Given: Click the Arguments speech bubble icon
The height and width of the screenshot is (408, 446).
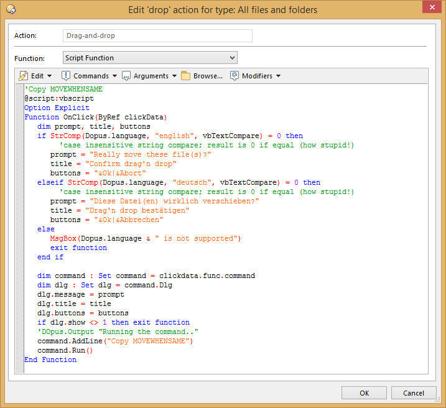Looking at the screenshot, I should tap(126, 76).
